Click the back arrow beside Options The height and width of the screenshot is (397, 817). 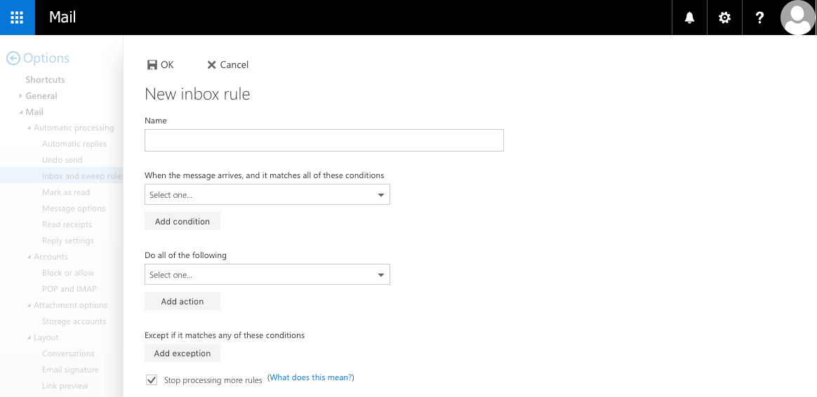click(x=13, y=59)
